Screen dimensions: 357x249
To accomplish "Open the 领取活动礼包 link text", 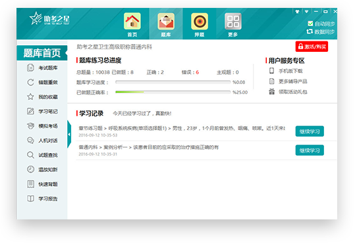I will (293, 92).
